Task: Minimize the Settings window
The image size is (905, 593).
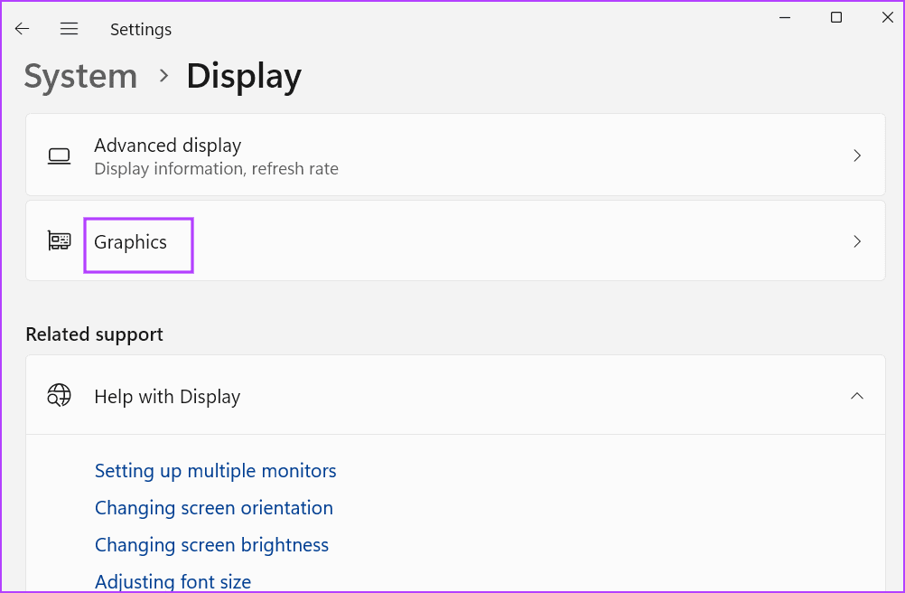Action: (x=785, y=17)
